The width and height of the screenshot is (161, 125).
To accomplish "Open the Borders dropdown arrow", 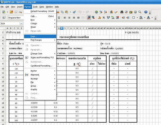I will tap(137, 17).
